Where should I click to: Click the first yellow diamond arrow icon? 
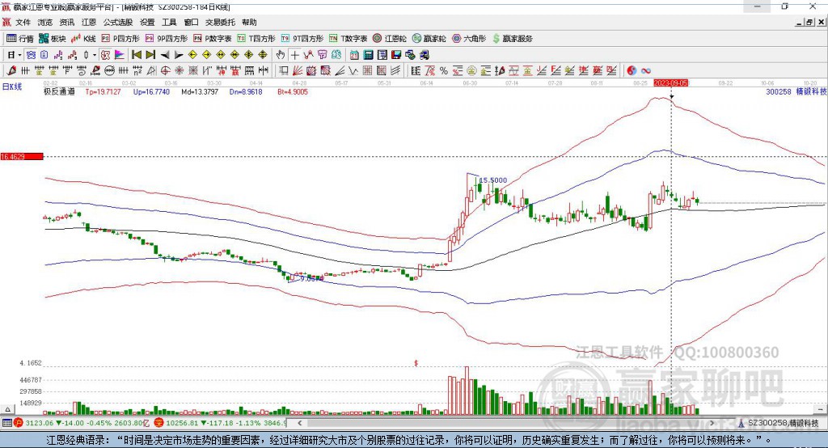point(192,55)
